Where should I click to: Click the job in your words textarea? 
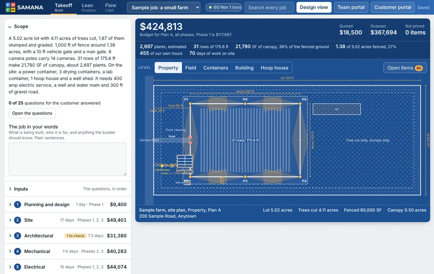68,159
